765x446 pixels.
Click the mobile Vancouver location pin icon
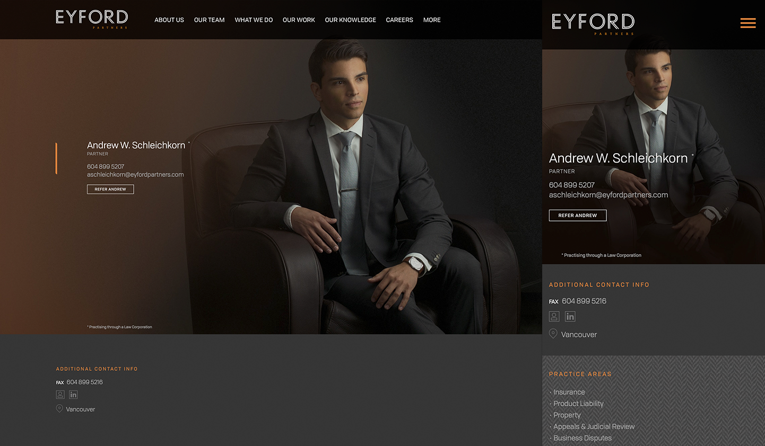click(x=553, y=334)
